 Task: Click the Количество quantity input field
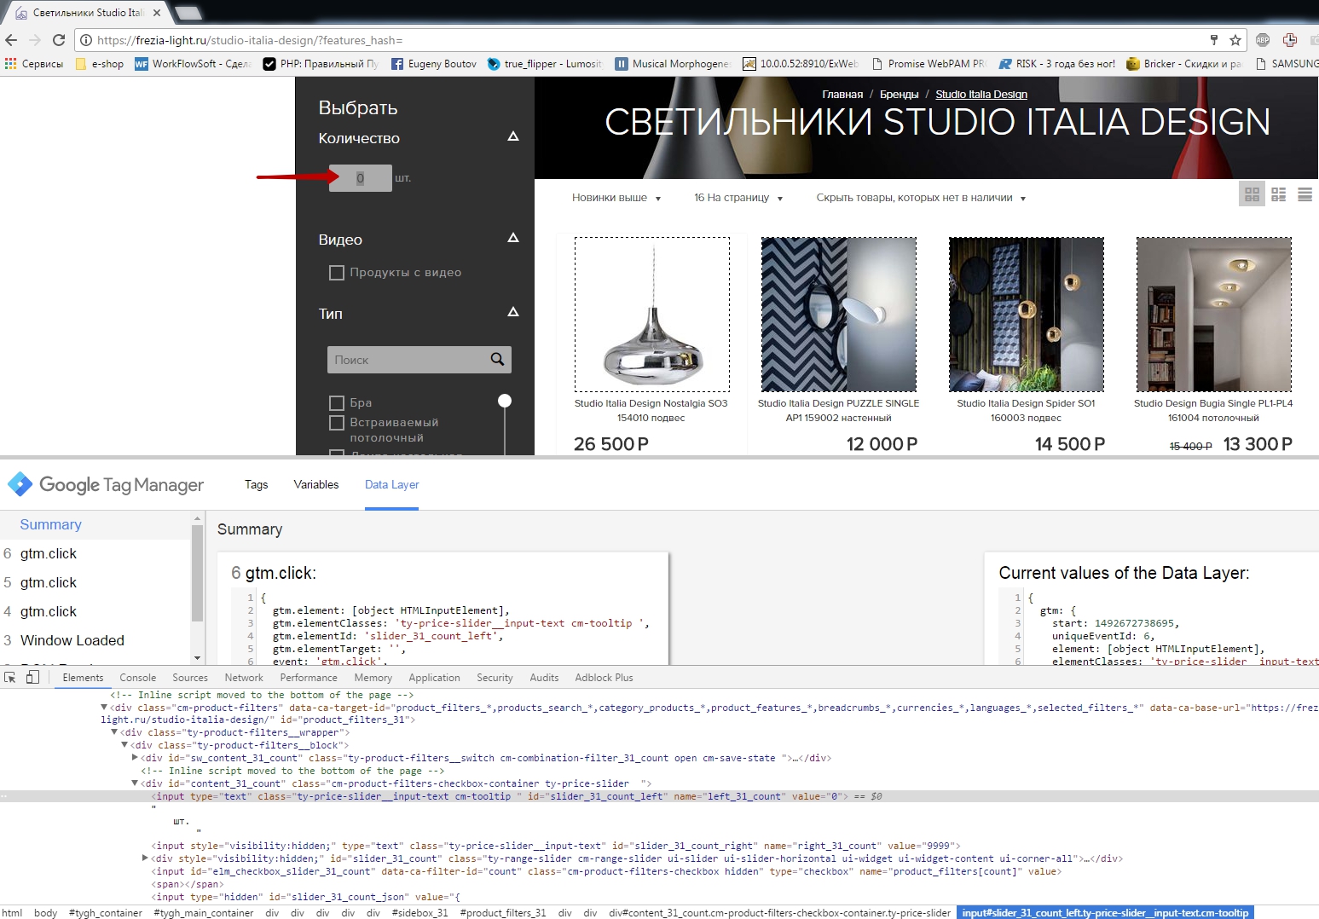[360, 178]
